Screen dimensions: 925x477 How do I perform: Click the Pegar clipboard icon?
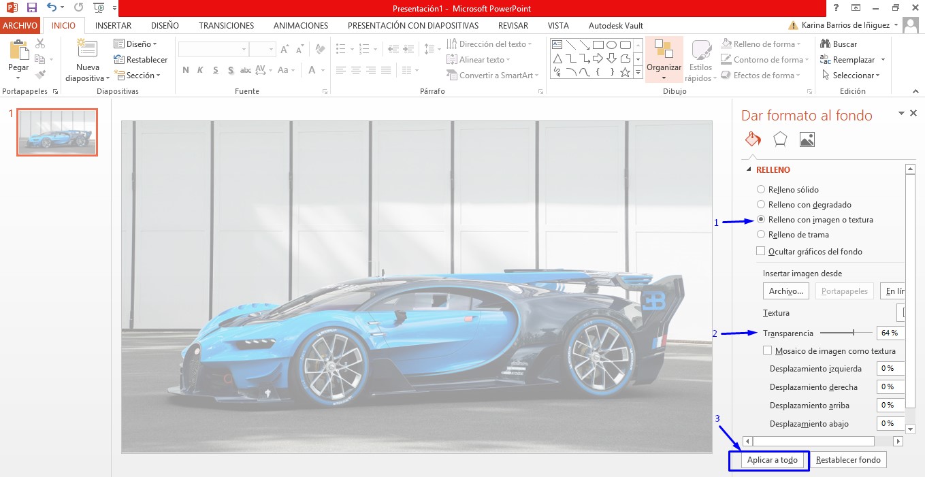click(18, 50)
